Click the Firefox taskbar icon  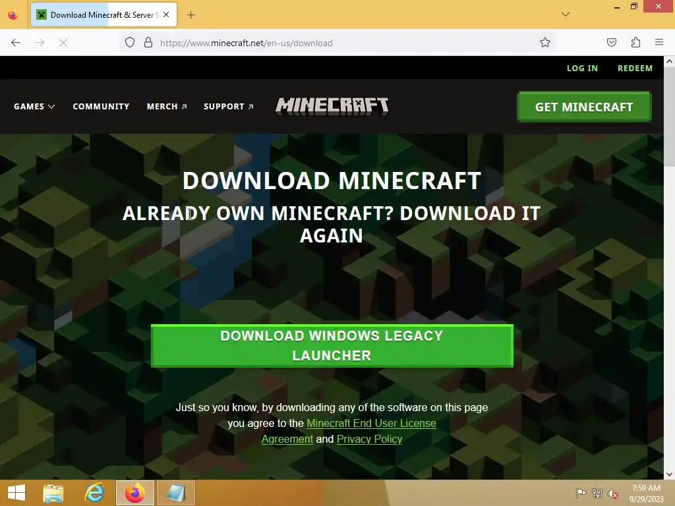pos(135,493)
